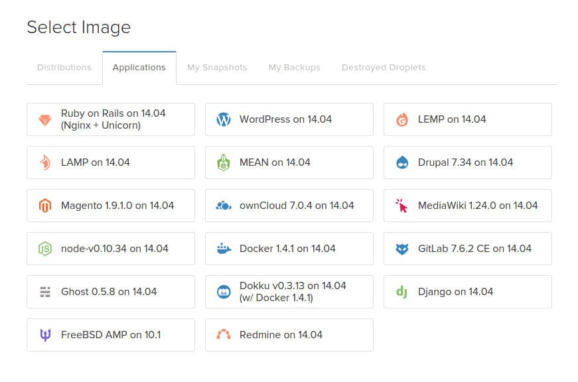
Task: Choose the 'Ghost 0.5.8 on 14.04' label
Action: tap(109, 292)
